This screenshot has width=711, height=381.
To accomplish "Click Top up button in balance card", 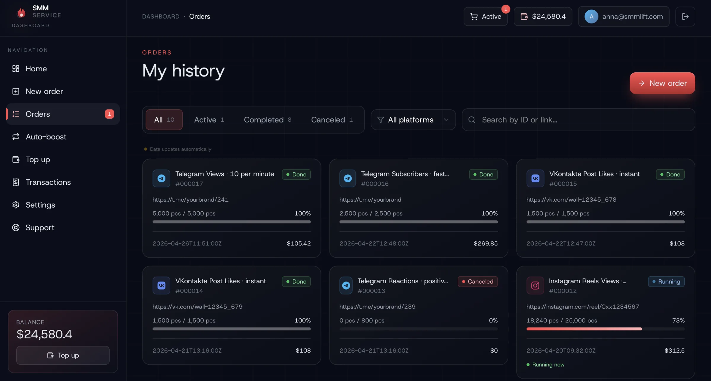I will click(63, 355).
